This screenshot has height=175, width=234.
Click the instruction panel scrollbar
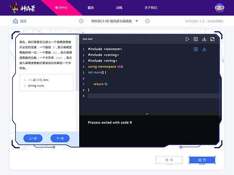77,63
